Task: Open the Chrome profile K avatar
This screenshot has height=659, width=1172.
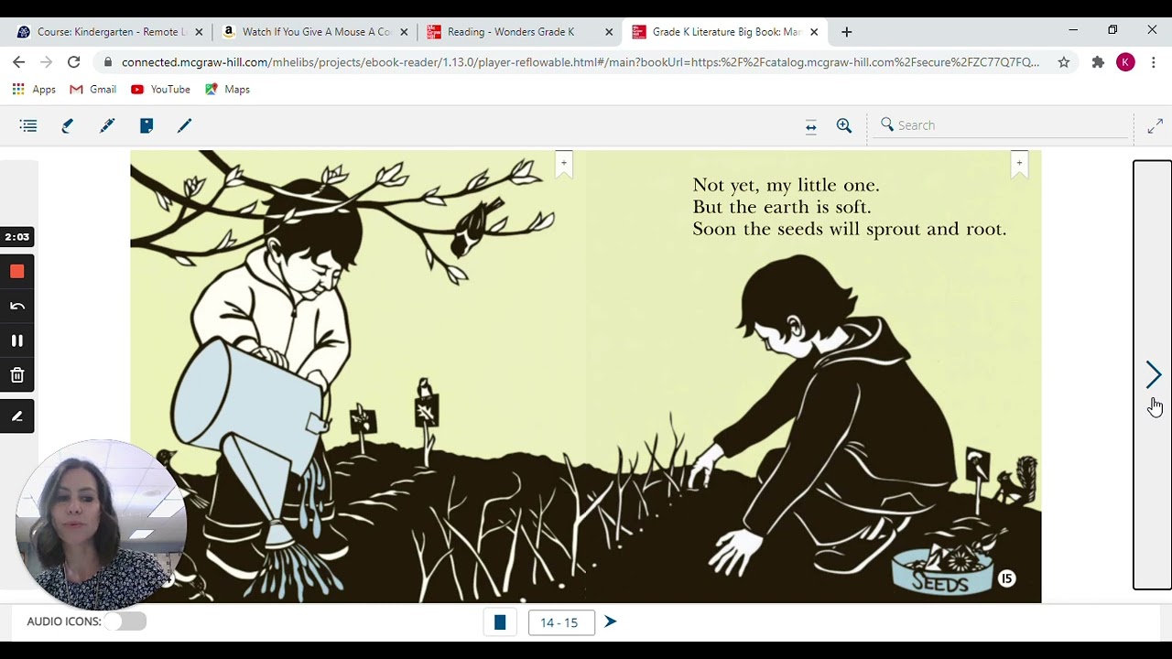Action: click(x=1126, y=62)
